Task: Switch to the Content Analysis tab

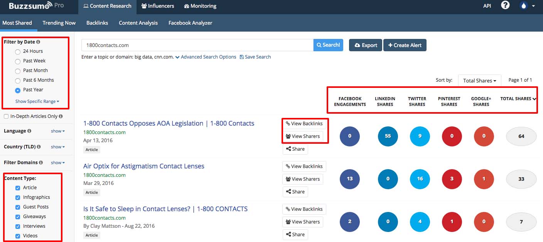Action: pos(138,23)
